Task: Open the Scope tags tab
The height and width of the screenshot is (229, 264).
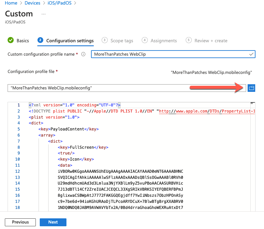Action: pyautogui.click(x=121, y=41)
